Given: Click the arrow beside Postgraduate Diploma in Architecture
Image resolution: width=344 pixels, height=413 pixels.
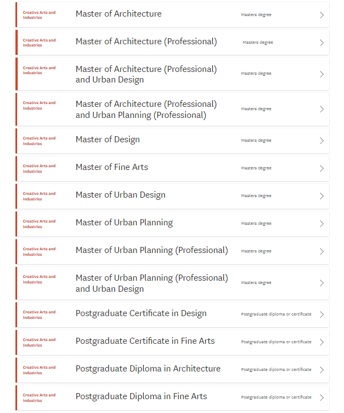Looking at the screenshot, I should click(322, 370).
